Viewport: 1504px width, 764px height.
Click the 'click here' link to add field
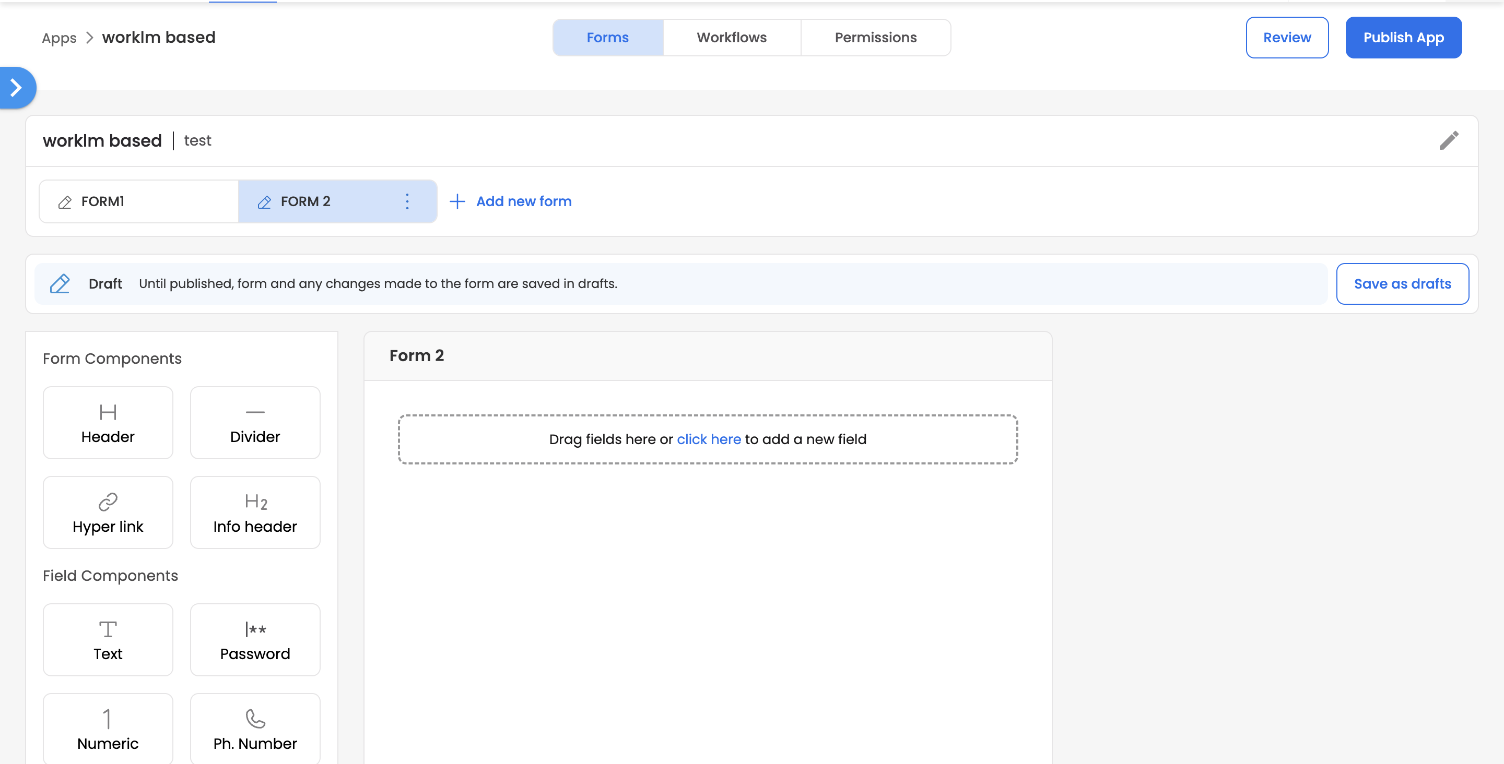[x=708, y=439]
